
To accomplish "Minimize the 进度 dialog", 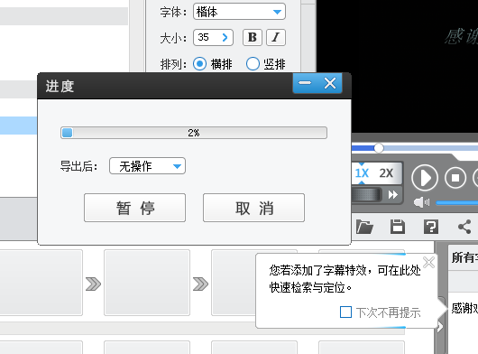I will [305, 83].
